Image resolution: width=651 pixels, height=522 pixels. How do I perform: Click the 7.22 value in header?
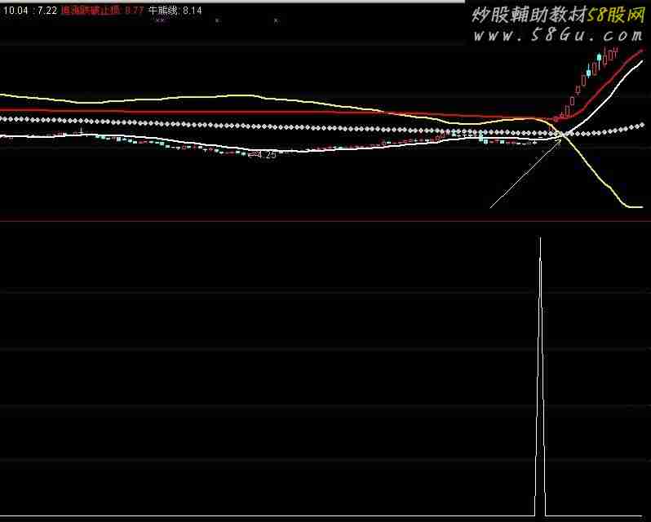(x=47, y=11)
